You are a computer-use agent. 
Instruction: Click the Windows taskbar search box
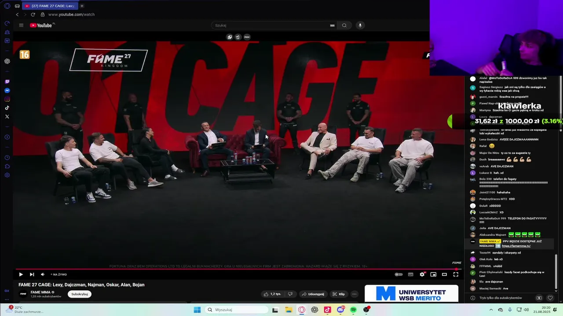point(237,310)
